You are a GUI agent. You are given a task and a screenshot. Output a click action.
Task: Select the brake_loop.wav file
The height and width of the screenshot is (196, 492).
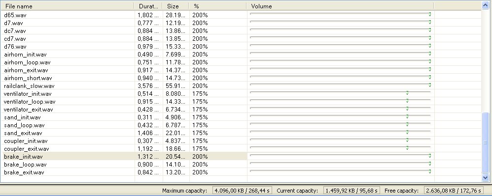(x=25, y=165)
